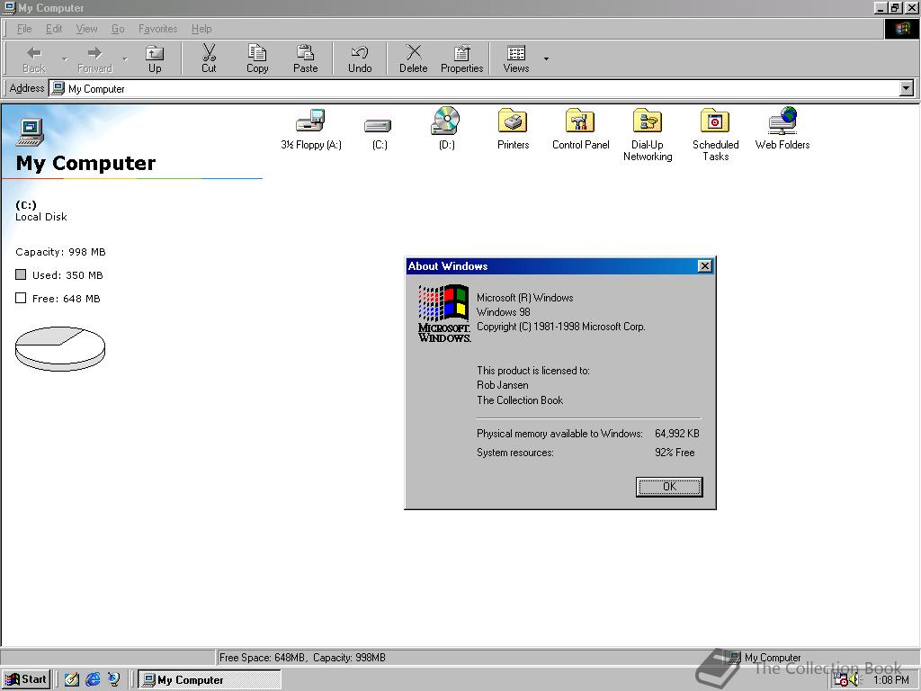Click the Microsoft Windows logo in the dialog

pyautogui.click(x=444, y=313)
